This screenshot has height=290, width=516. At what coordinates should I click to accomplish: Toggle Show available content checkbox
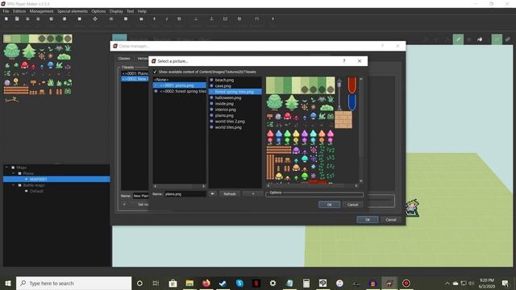(x=155, y=72)
